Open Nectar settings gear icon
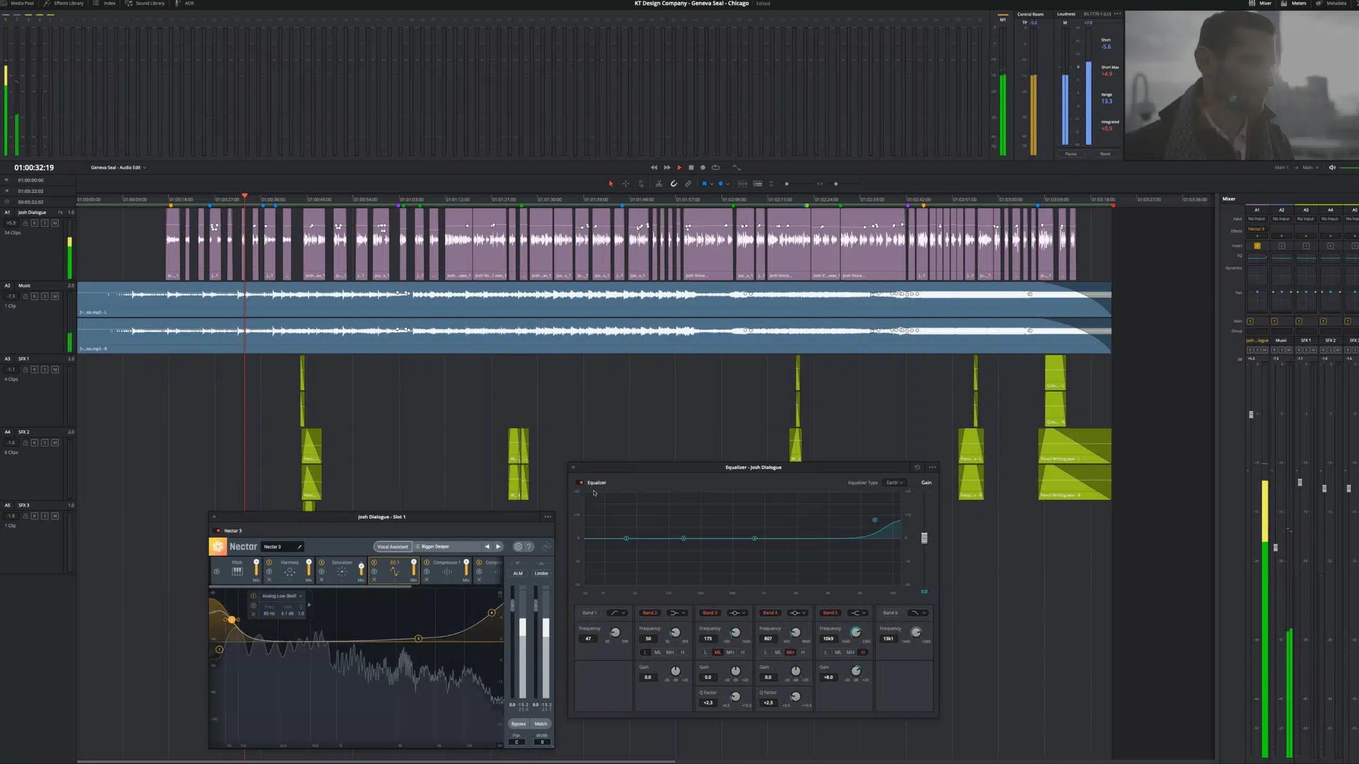This screenshot has width=1359, height=764. pyautogui.click(x=518, y=546)
